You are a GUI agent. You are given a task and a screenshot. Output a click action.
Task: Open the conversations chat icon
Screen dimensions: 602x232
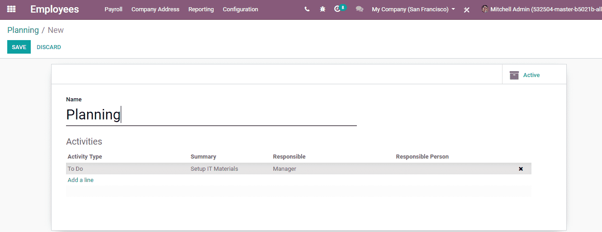coord(360,9)
